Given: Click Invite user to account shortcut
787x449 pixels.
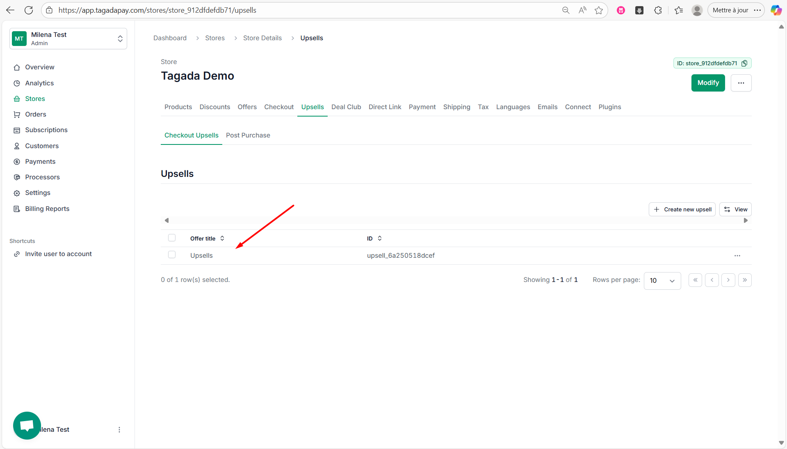Looking at the screenshot, I should (58, 254).
